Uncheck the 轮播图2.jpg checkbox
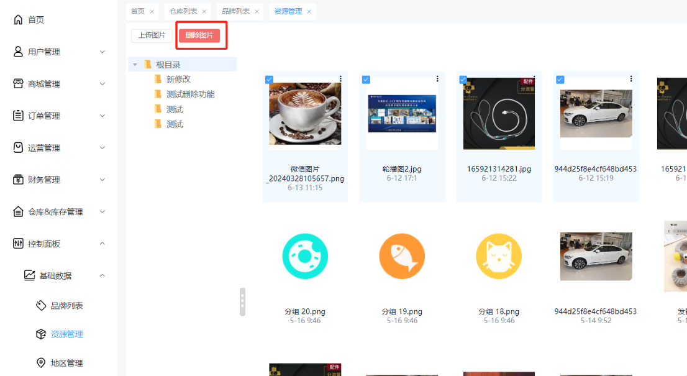 point(366,80)
